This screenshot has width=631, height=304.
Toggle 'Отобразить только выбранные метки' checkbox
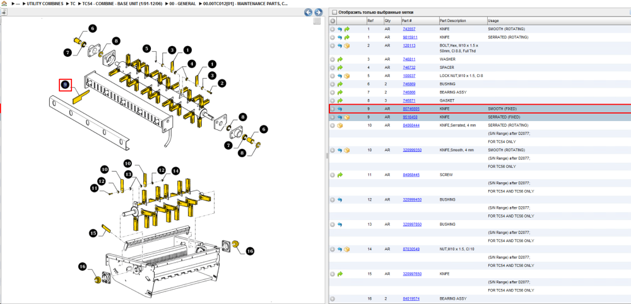pyautogui.click(x=334, y=13)
